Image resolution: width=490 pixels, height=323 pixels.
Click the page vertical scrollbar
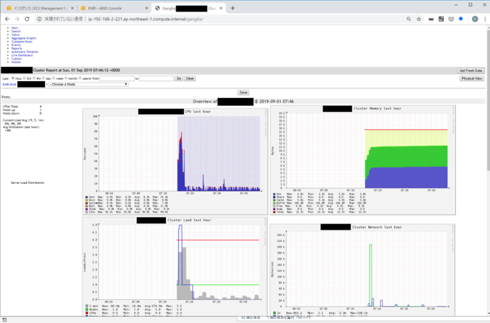tap(487, 100)
